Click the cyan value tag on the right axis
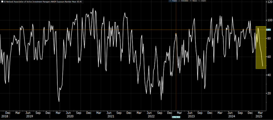The width and height of the screenshot is (273, 120). [x=268, y=30]
